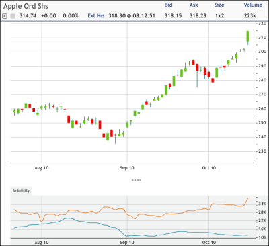Select the last price 314.74
The width and height of the screenshot is (269, 246).
[x=28, y=16]
